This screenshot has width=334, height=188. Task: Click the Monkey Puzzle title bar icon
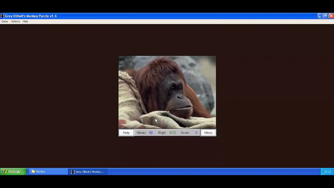click(x=2, y=16)
